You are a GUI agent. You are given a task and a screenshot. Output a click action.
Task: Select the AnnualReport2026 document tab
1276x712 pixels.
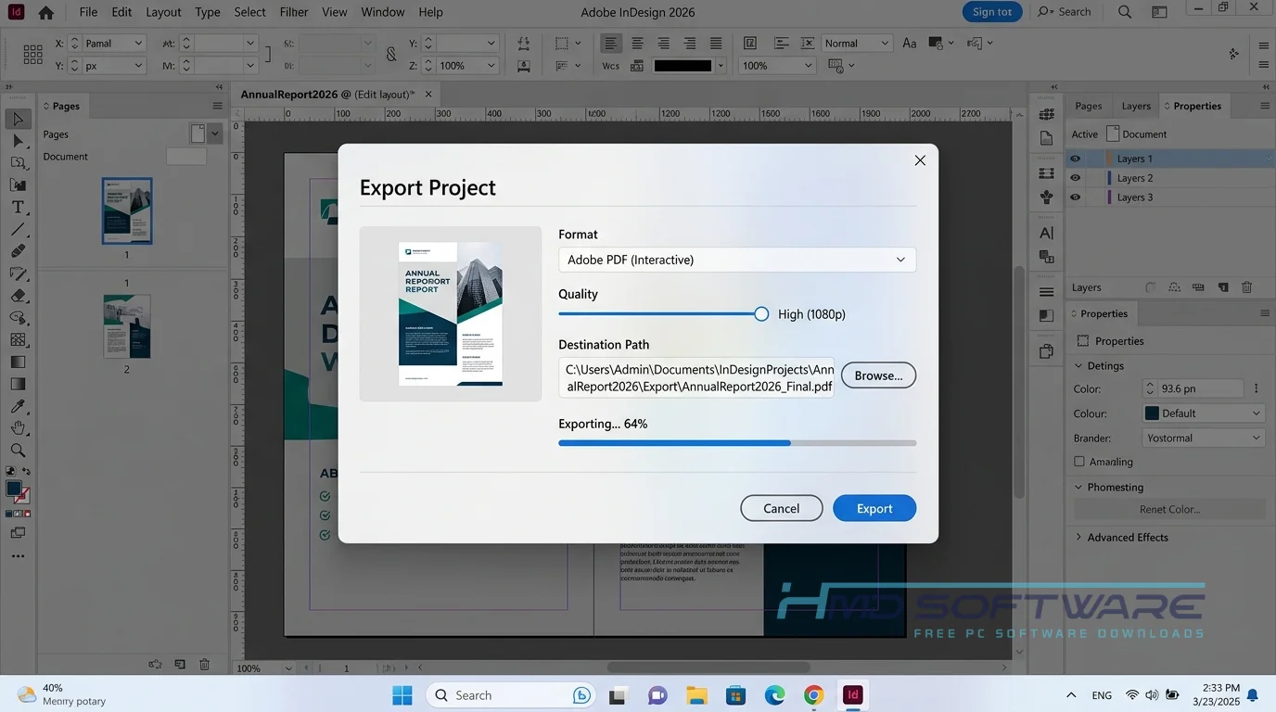coord(338,94)
